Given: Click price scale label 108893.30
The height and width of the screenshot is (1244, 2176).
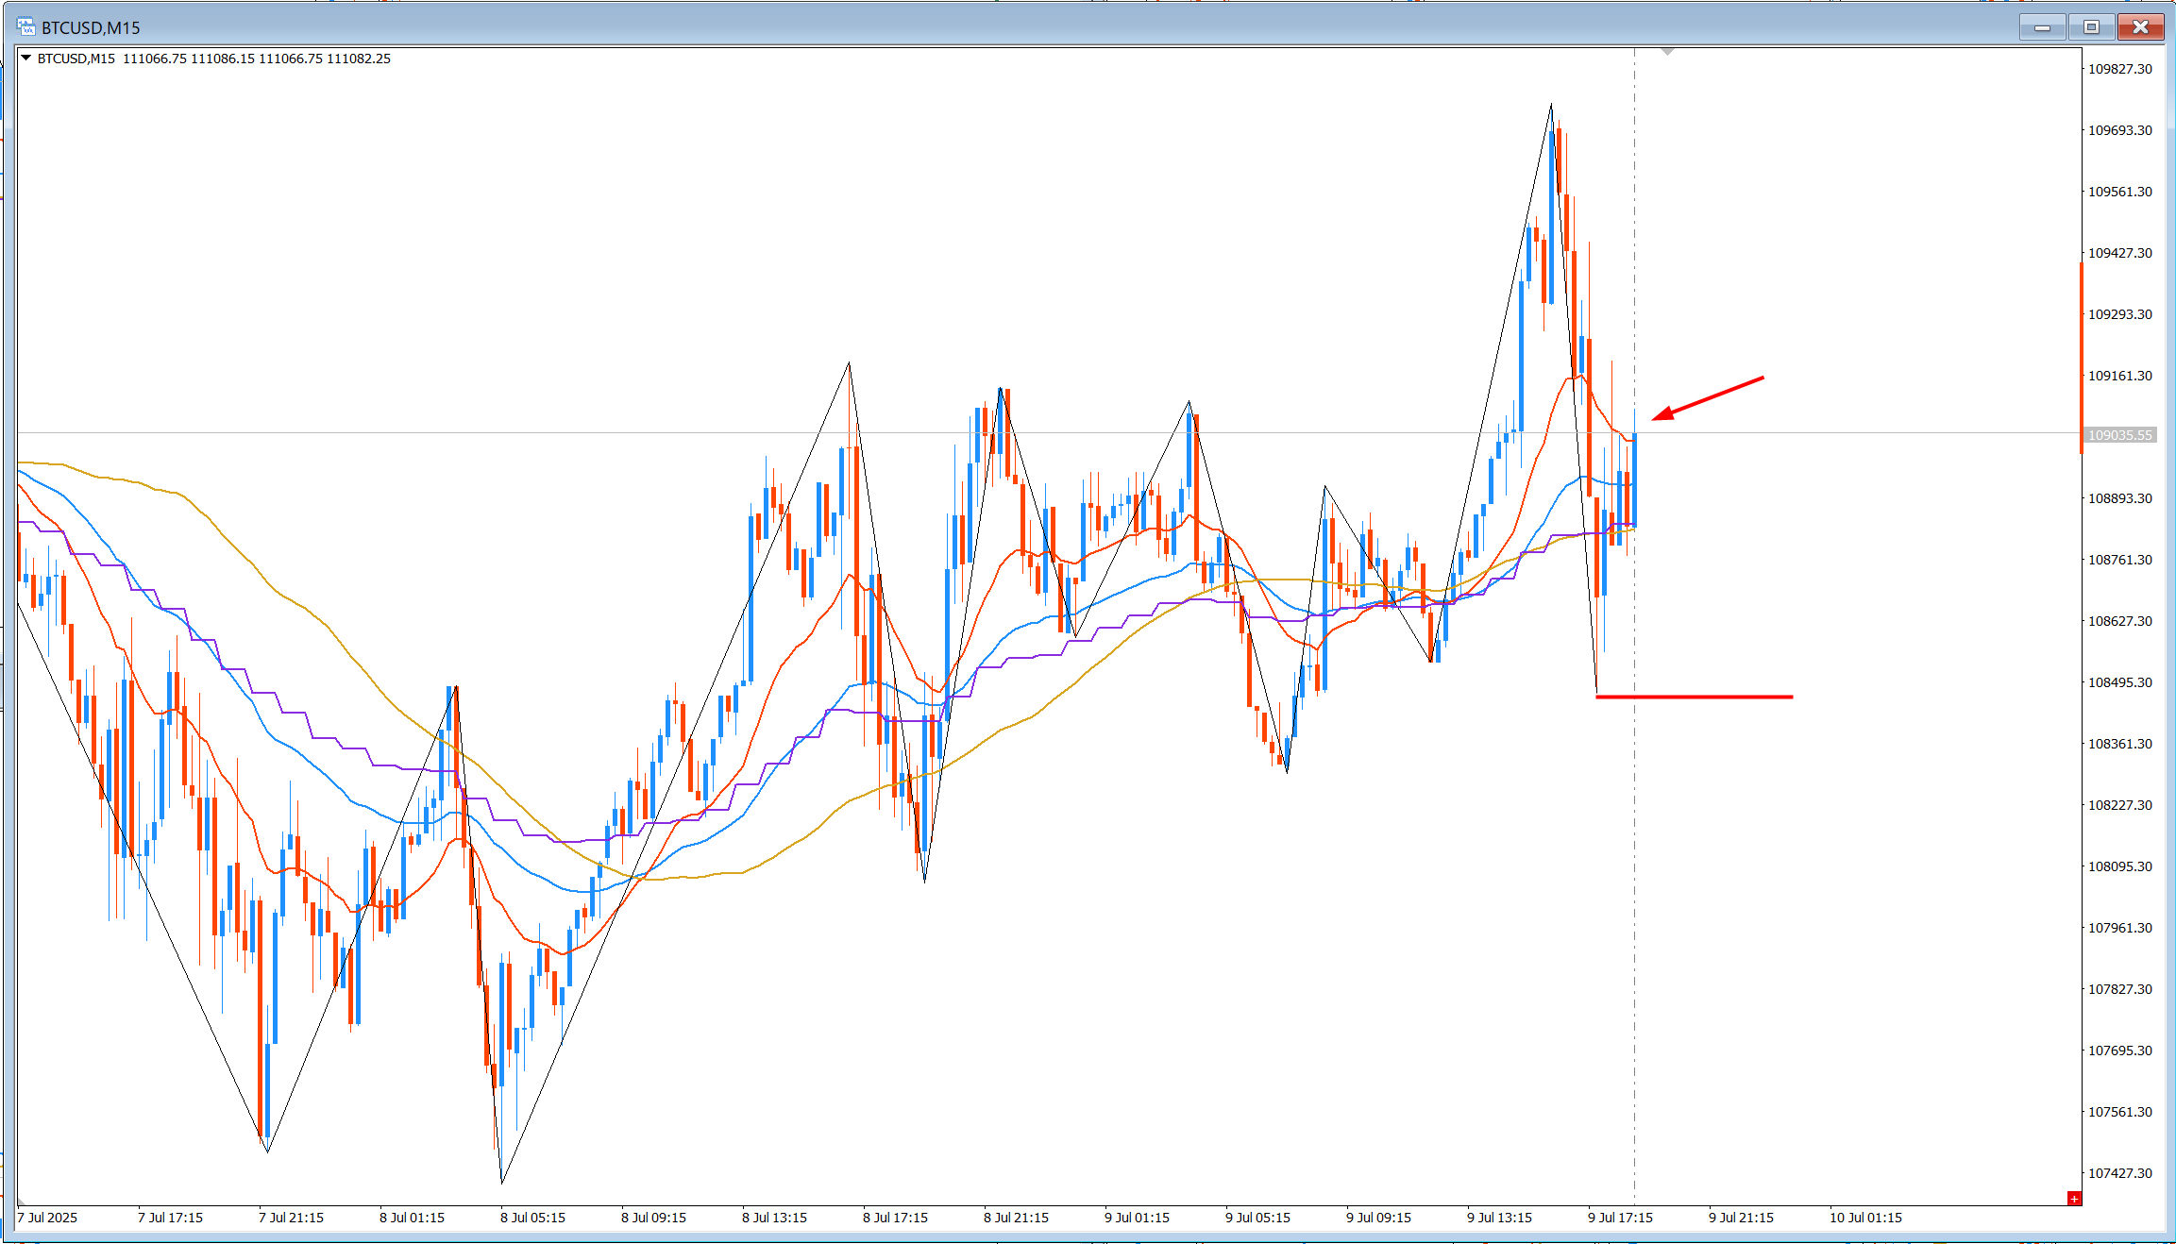Looking at the screenshot, I should point(2120,498).
